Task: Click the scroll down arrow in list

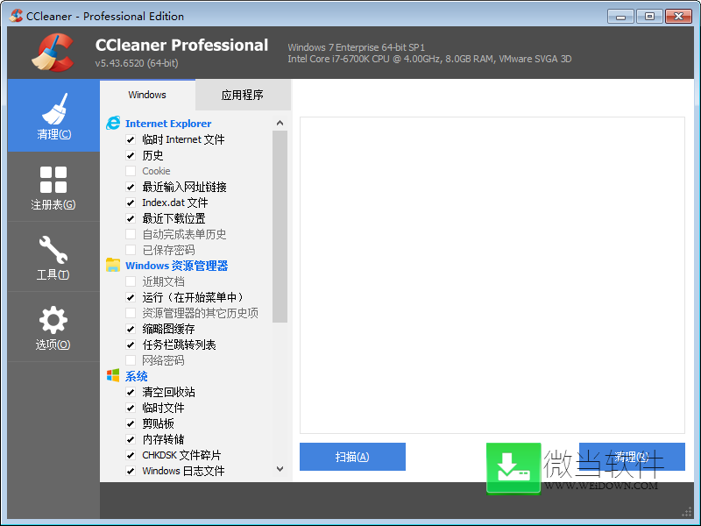Action: pos(280,470)
